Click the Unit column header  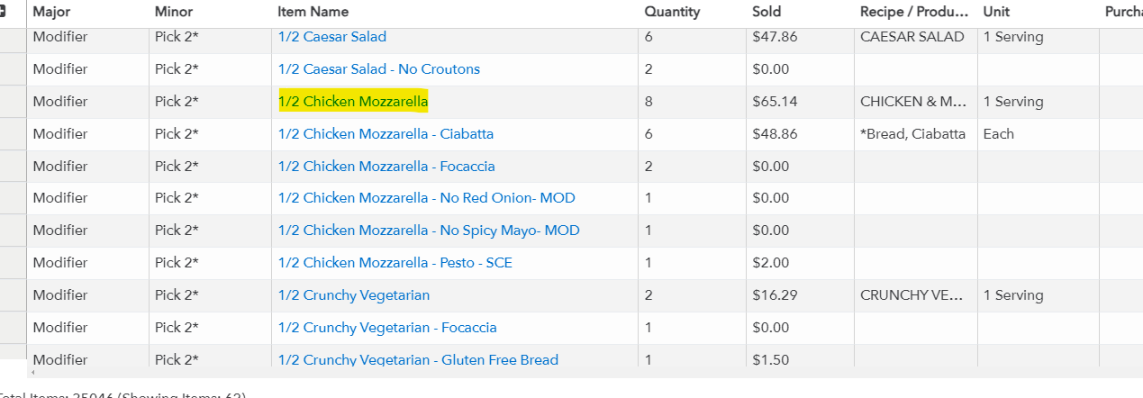(x=996, y=12)
